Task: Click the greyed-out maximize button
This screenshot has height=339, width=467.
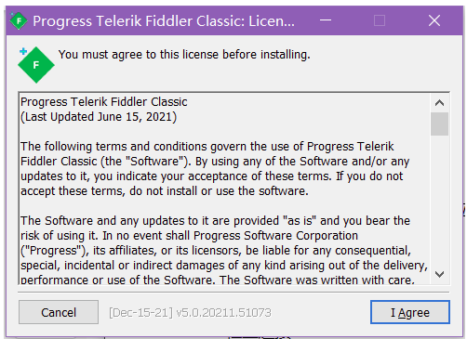Action: click(380, 20)
